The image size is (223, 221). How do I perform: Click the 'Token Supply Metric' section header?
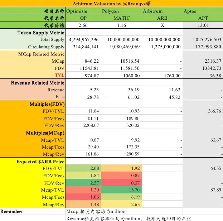tap(41, 33)
